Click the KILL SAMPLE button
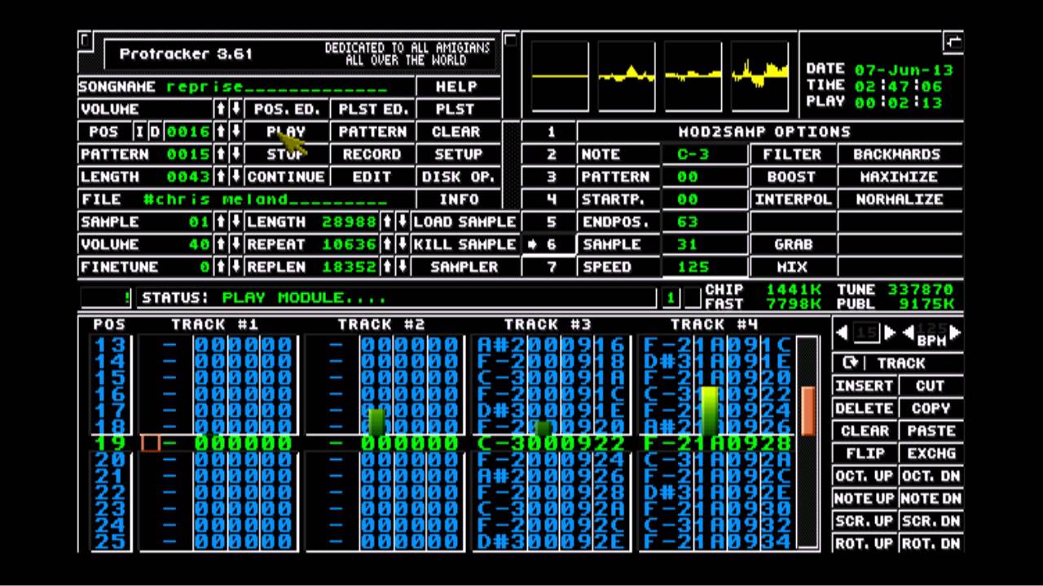Screen dimensions: 1043x586 coord(464,244)
